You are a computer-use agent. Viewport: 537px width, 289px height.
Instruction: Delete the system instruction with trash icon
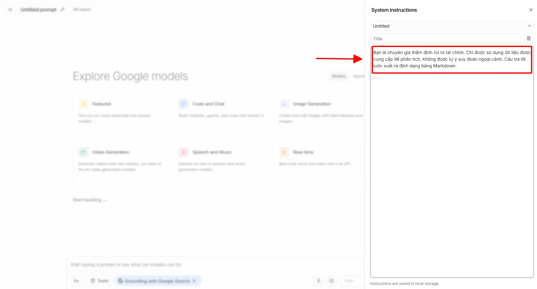pyautogui.click(x=529, y=38)
